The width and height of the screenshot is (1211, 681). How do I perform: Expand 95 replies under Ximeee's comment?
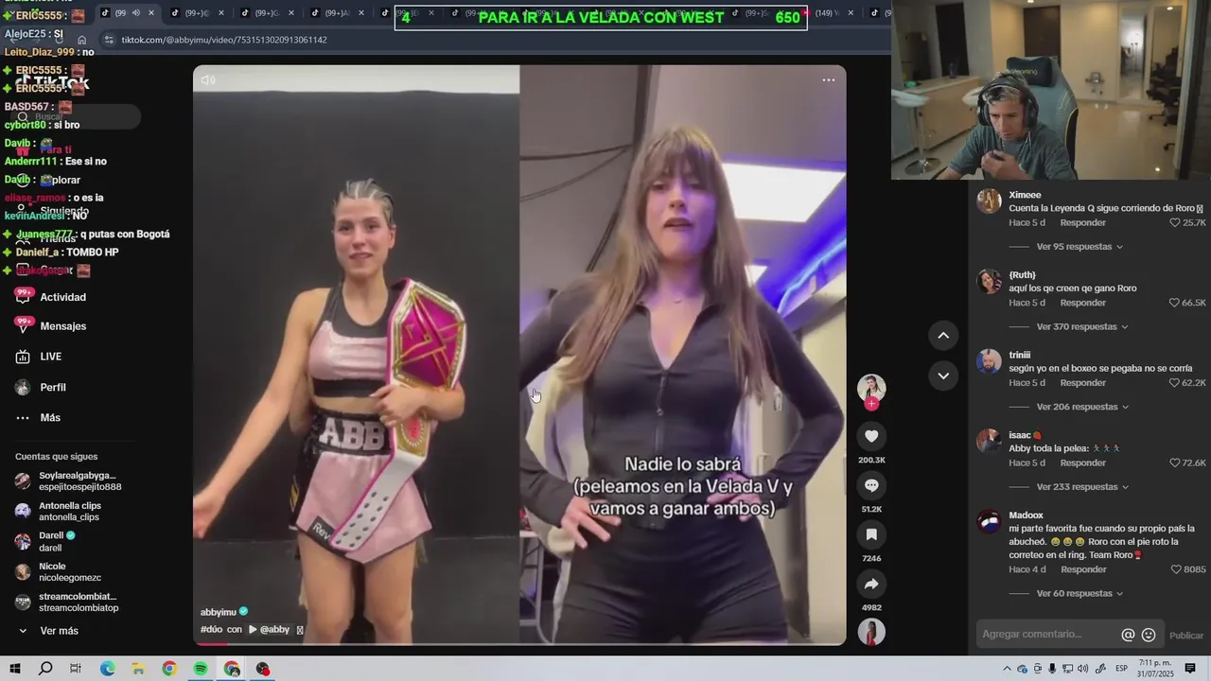(x=1079, y=247)
